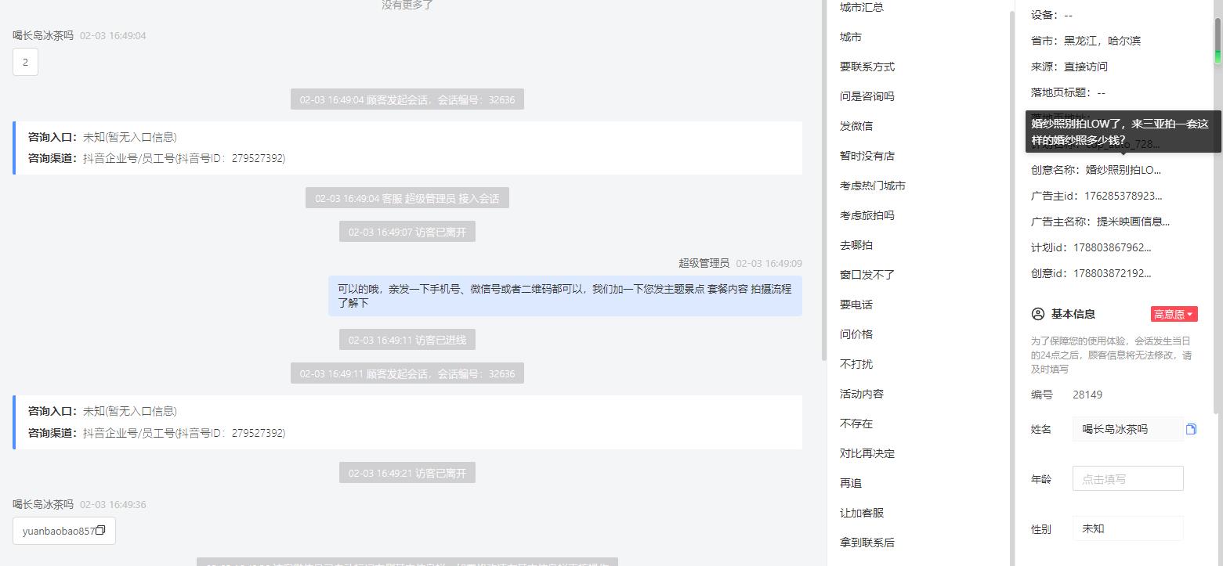Click the 窗口发不了 quick reply
Viewport: 1223px width, 566px height.
(867, 275)
